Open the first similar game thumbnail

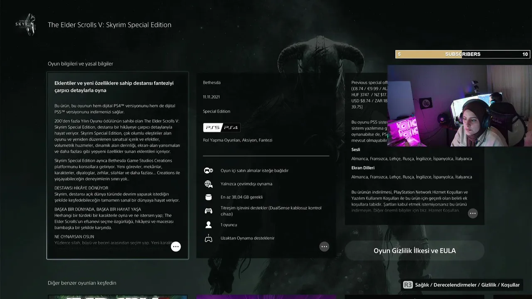tap(117, 297)
